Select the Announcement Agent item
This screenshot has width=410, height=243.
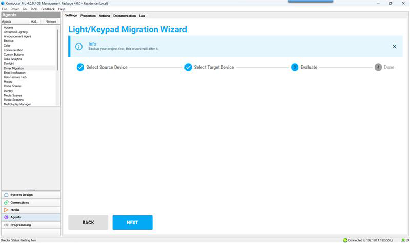17,36
